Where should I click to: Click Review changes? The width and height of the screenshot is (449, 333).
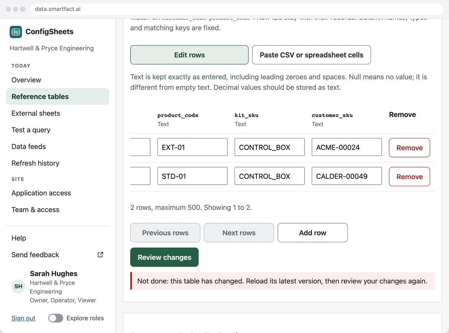[165, 257]
